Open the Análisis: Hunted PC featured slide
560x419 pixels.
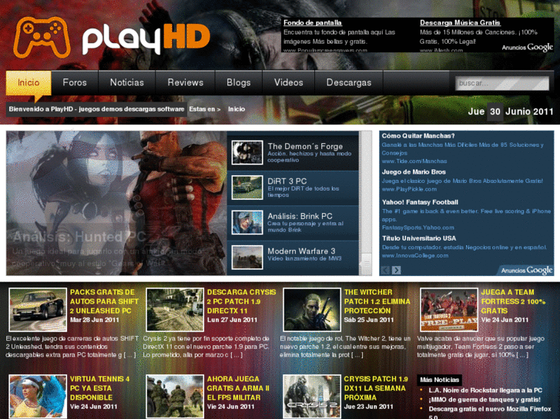pos(116,203)
